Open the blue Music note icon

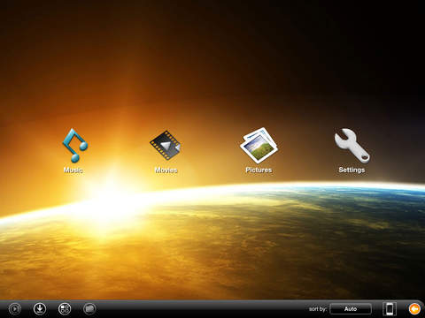click(75, 145)
